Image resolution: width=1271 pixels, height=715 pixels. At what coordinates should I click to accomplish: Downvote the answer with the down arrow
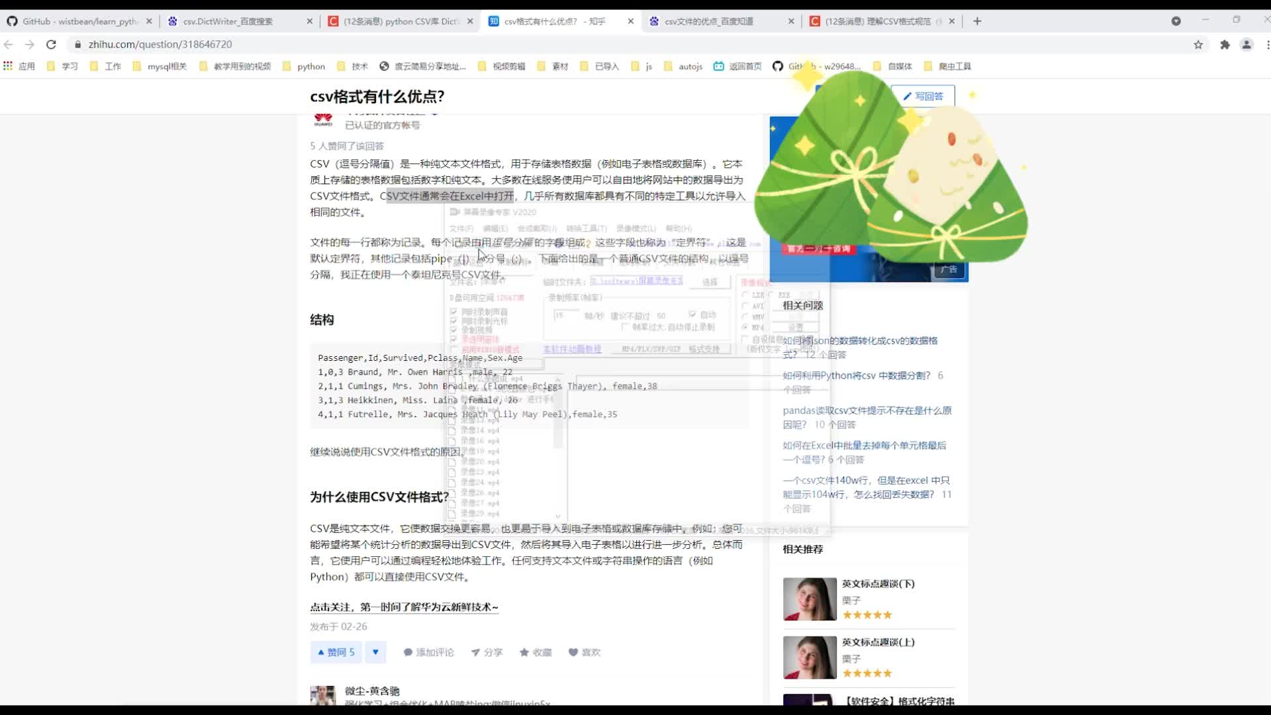point(375,652)
